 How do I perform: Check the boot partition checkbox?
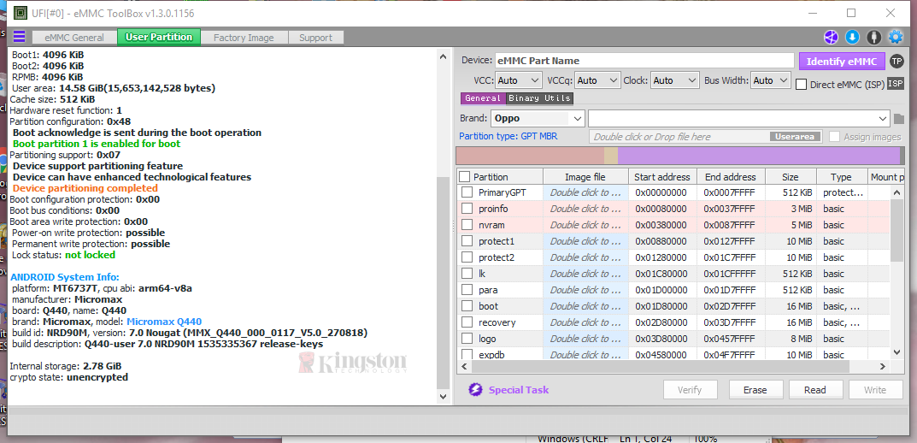click(x=467, y=305)
